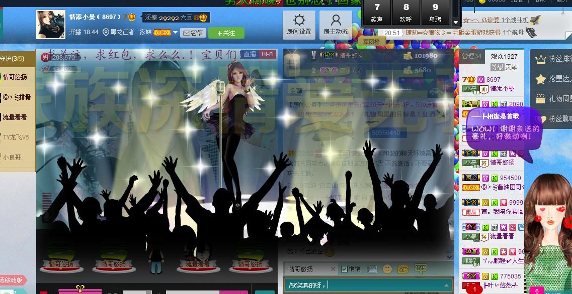Click the 抢星达人 star icon

[541, 79]
